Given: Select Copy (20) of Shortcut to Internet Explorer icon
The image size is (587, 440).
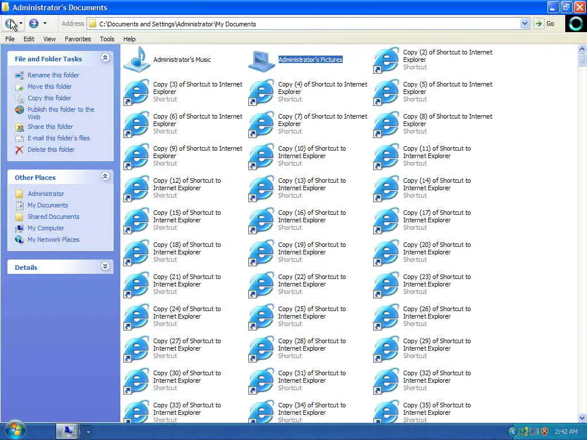Looking at the screenshot, I should (x=386, y=253).
